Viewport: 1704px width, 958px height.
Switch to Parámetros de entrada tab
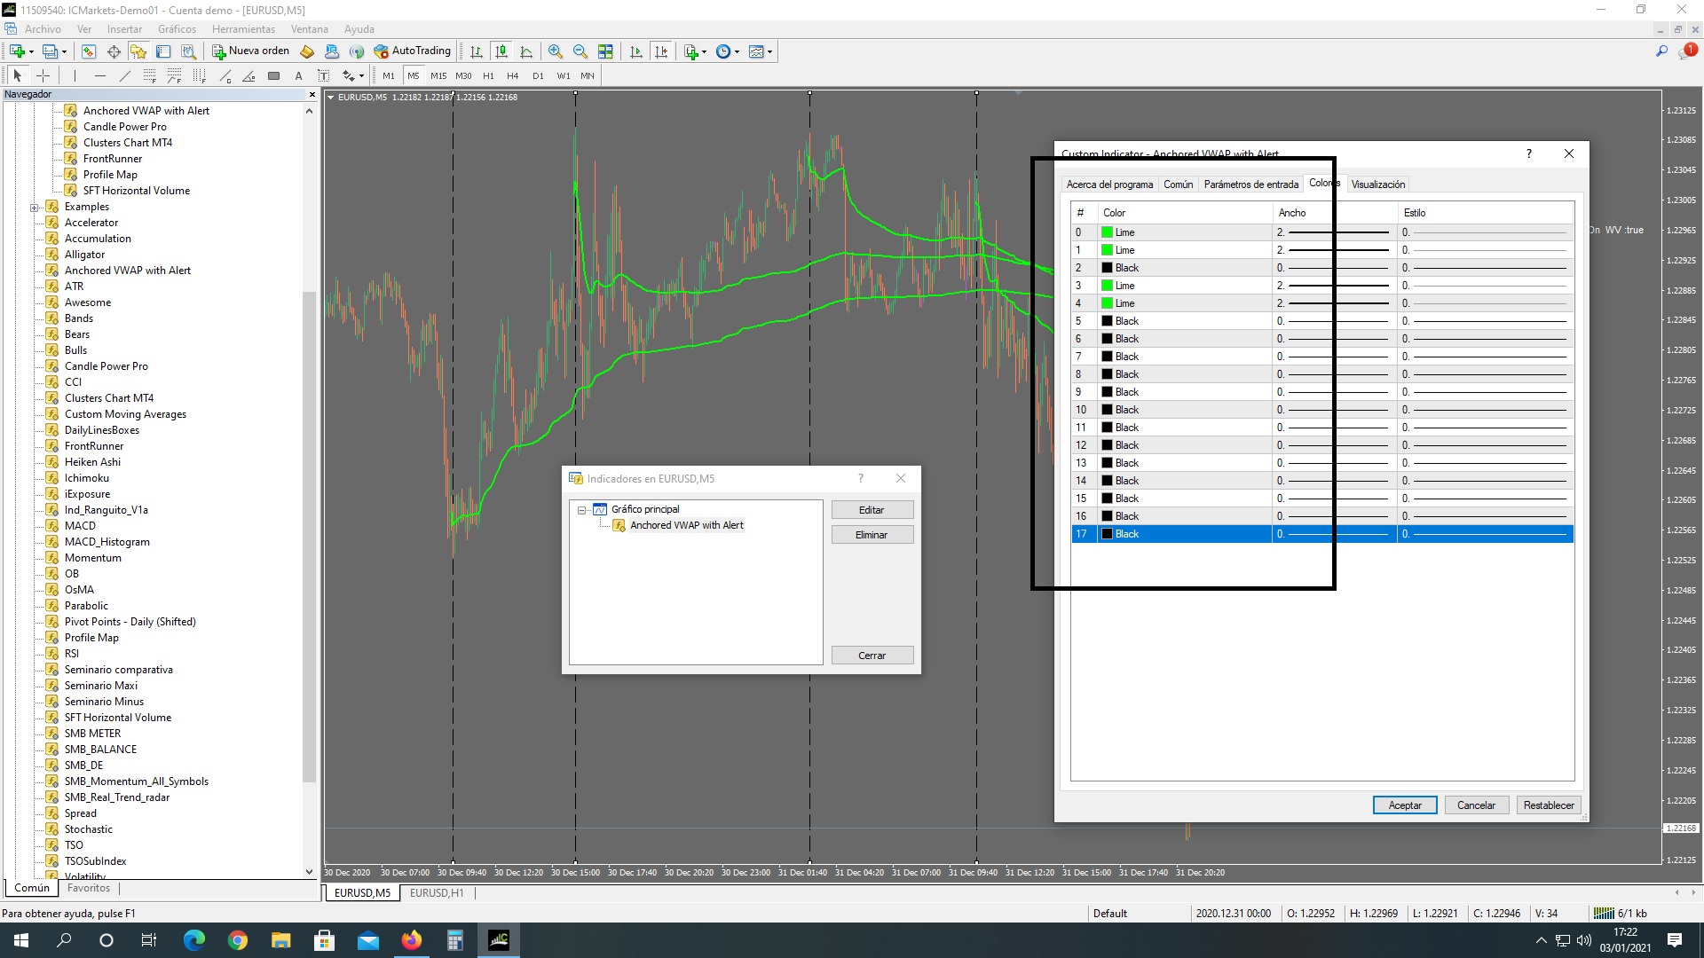coord(1250,185)
